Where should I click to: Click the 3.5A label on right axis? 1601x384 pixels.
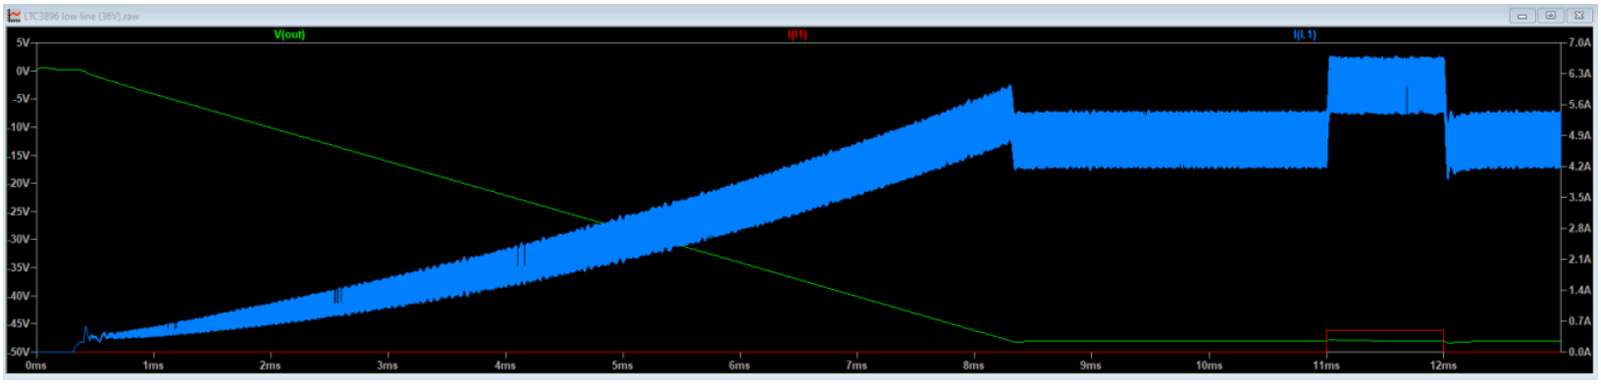(x=1579, y=198)
